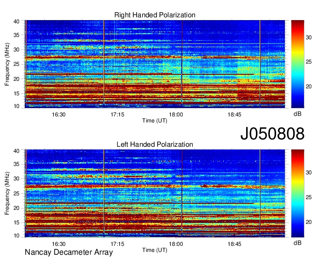
Task: Click the 35 MHz tick on lower plot
Action: point(17,164)
